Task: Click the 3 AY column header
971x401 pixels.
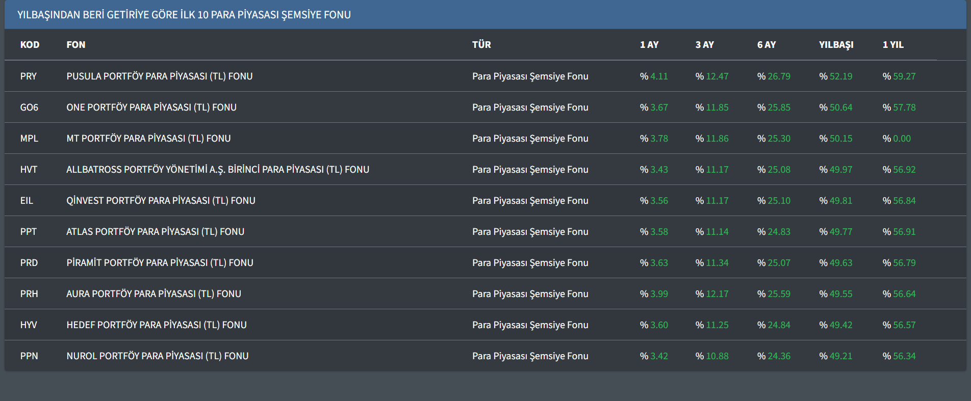Action: (704, 45)
